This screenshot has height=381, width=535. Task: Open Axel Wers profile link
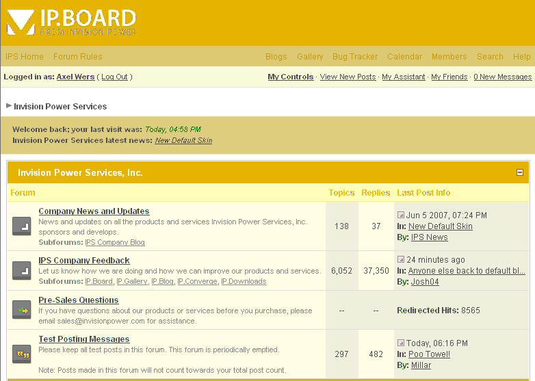tap(75, 77)
